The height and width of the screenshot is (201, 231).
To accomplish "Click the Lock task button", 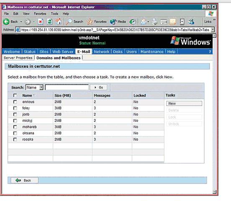I will [184, 117].
